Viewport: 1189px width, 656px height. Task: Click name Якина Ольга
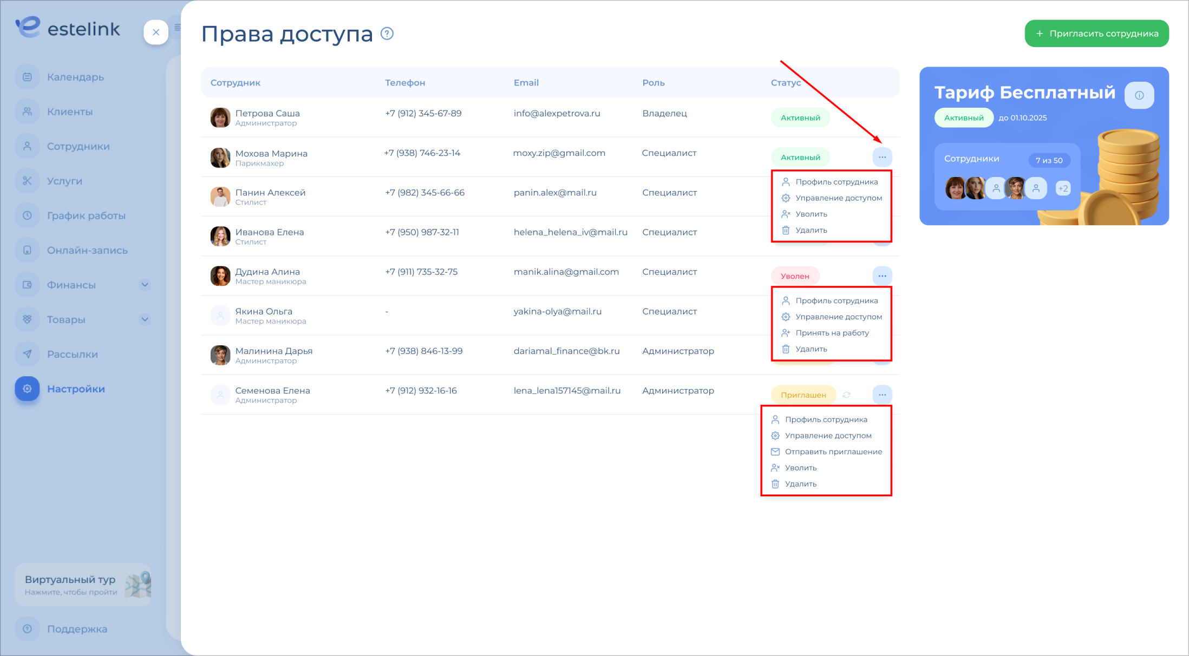pos(264,311)
